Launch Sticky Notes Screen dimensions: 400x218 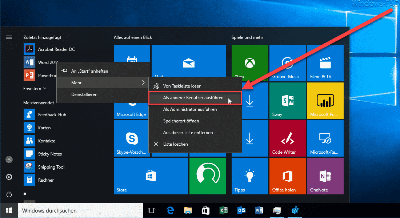pos(43,154)
